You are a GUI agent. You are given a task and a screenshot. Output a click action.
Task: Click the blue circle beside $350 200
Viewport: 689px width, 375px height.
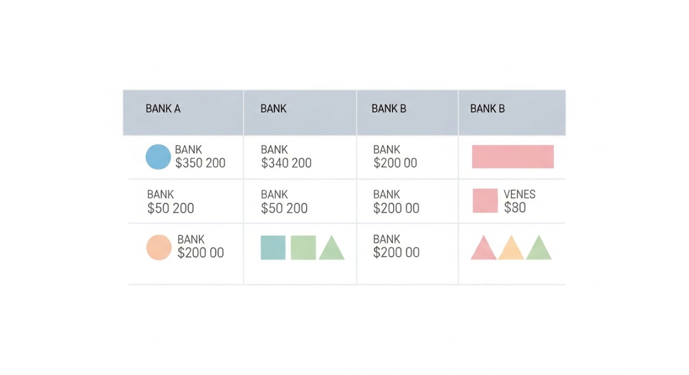coord(158,157)
